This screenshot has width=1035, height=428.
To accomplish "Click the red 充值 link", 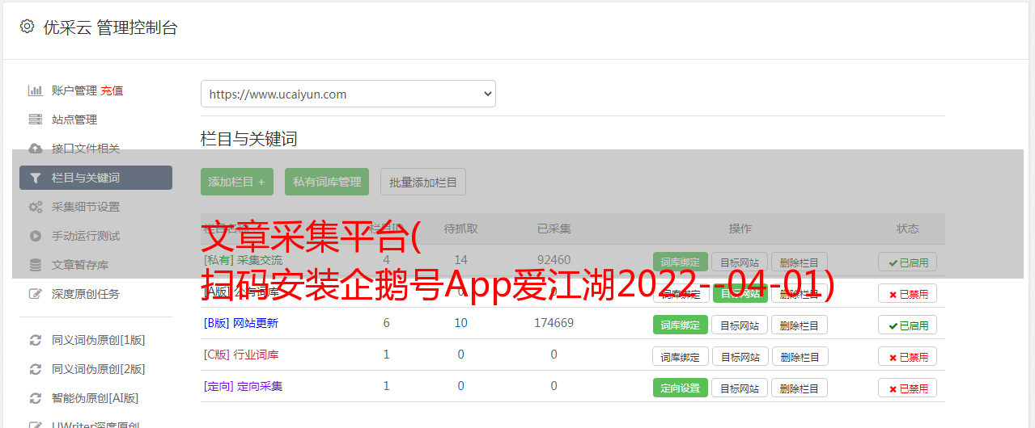I will click(x=112, y=90).
